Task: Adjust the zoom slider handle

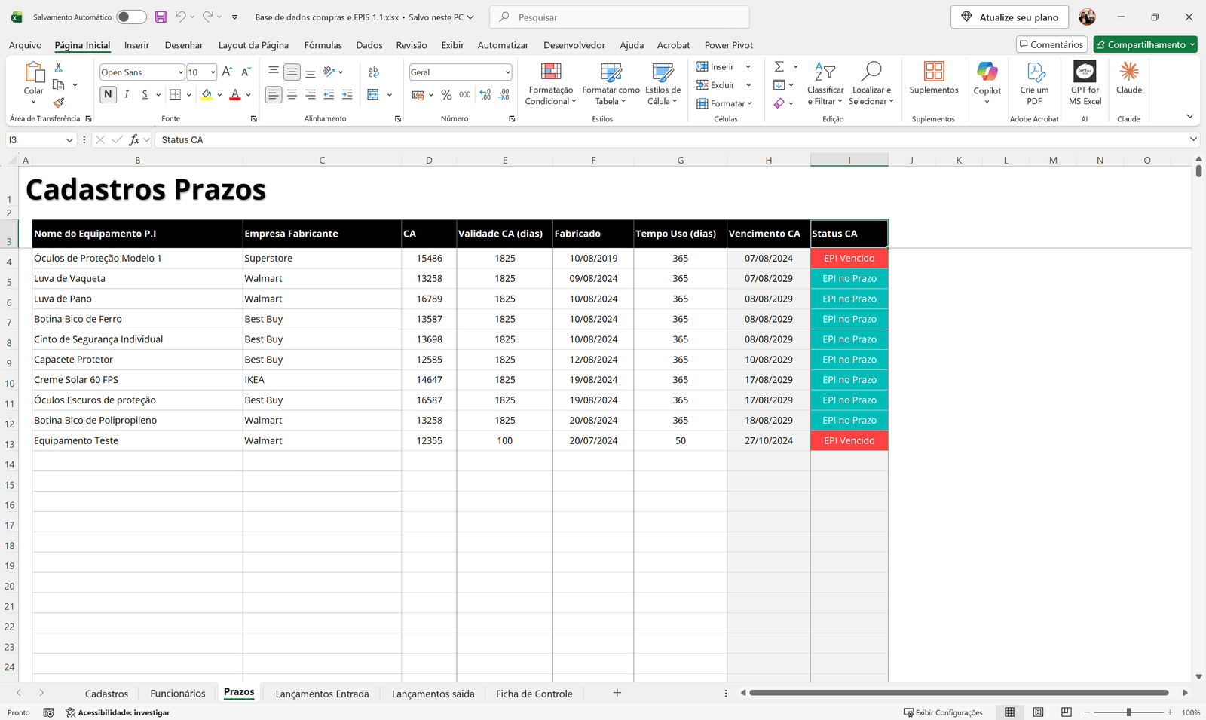Action: pos(1128,712)
